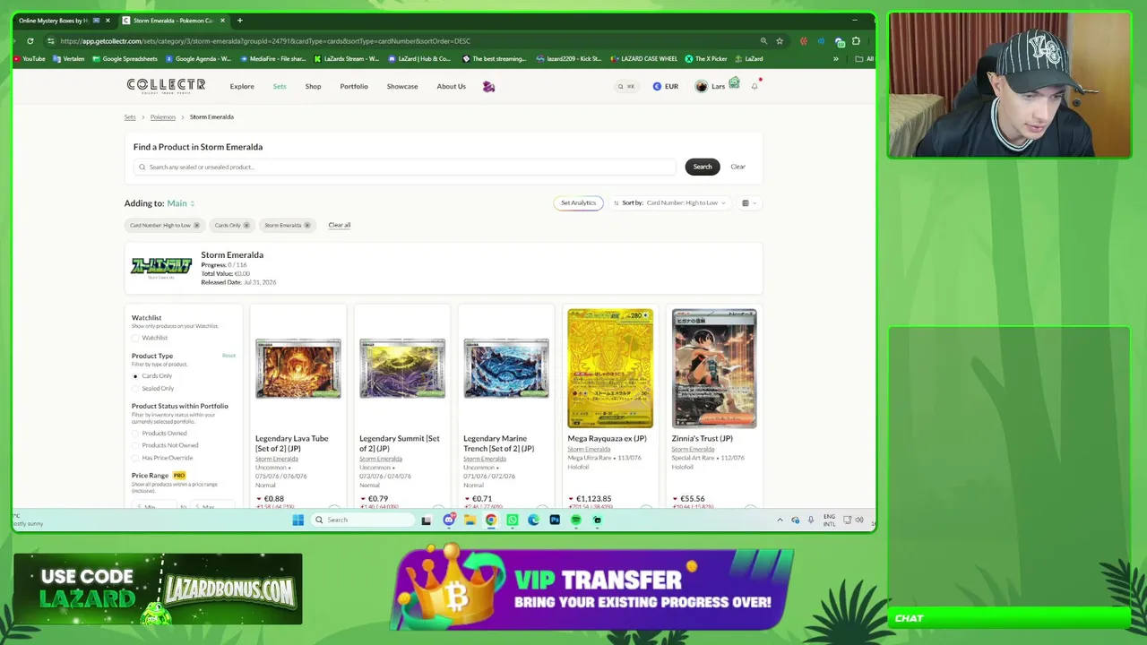Remove the Card Number: High to Low chip
The image size is (1147, 645).
coord(196,225)
